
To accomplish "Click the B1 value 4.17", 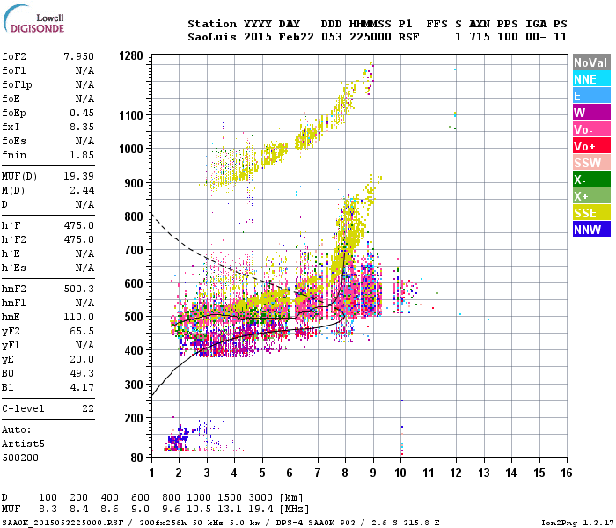I will 82,387.
